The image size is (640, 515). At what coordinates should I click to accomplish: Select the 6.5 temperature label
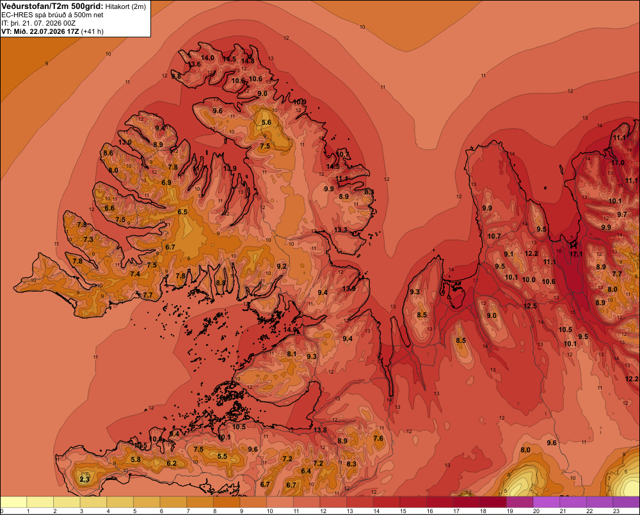pos(182,212)
